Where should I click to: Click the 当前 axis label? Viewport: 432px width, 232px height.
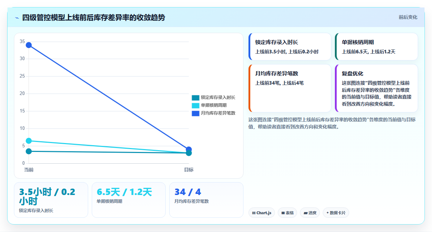pos(29,170)
